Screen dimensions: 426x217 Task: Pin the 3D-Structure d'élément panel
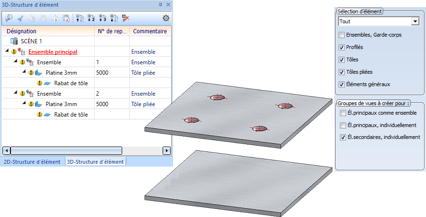160,5
